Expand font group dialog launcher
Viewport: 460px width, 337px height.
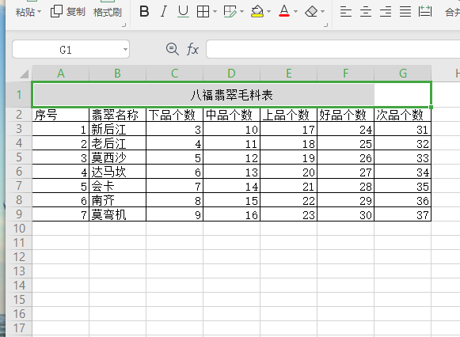pos(325,25)
